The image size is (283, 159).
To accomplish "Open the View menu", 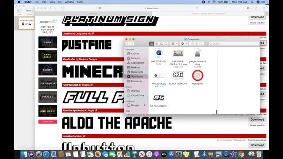I will tap(52, 2).
